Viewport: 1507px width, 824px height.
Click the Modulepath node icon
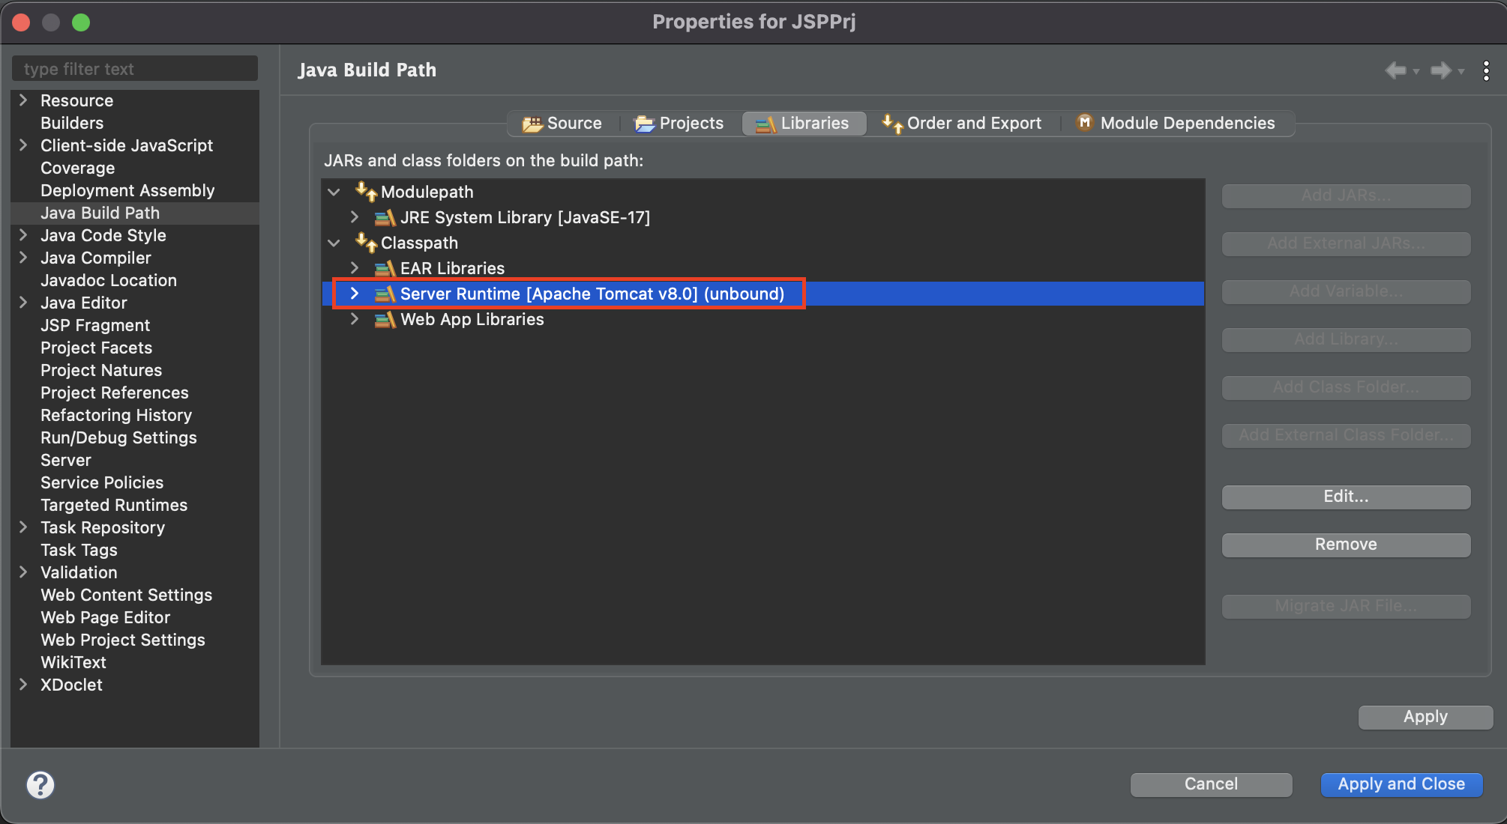click(366, 192)
